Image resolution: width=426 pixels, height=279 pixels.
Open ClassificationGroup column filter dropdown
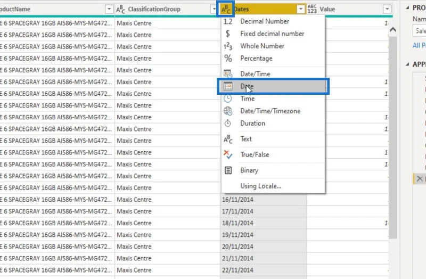tap(214, 9)
